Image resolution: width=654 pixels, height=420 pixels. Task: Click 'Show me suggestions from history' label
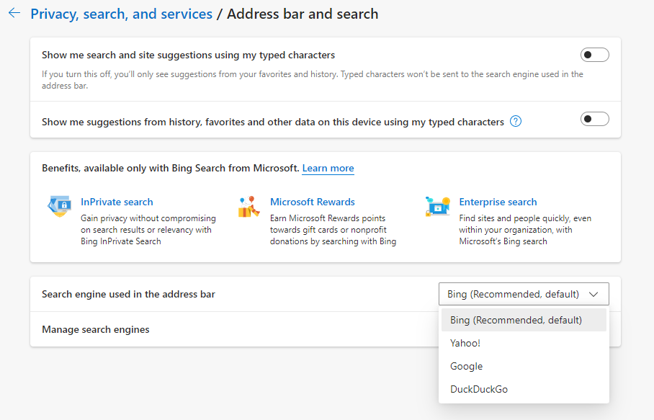tap(273, 122)
